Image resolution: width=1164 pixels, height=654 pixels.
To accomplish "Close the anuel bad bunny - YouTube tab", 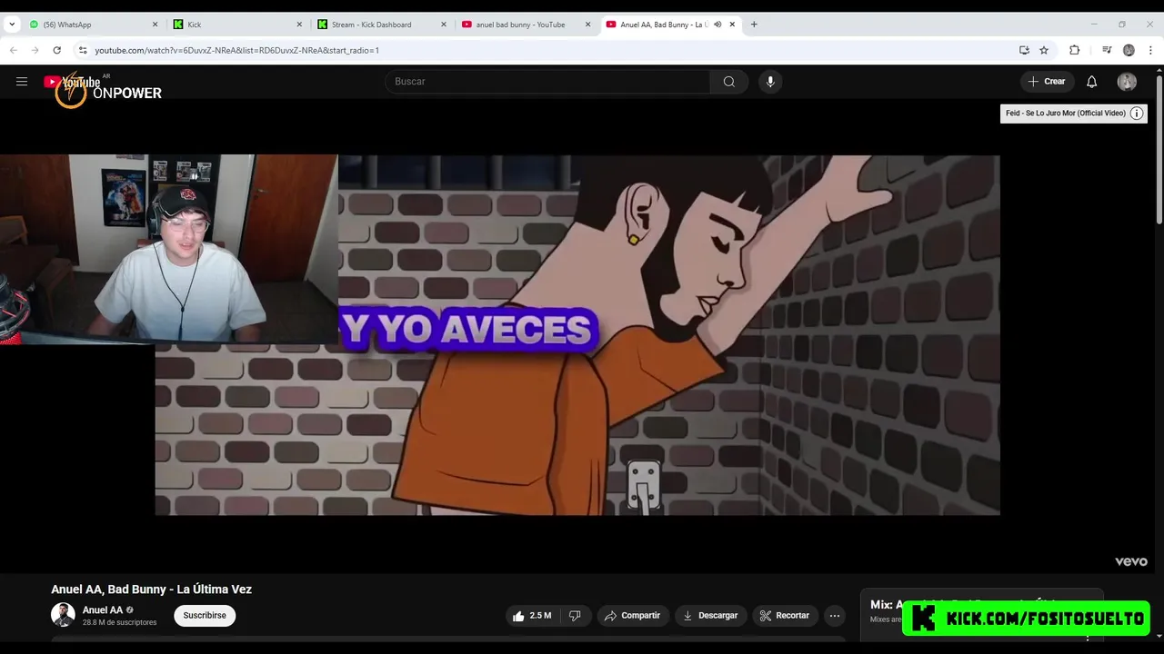I will (x=587, y=25).
